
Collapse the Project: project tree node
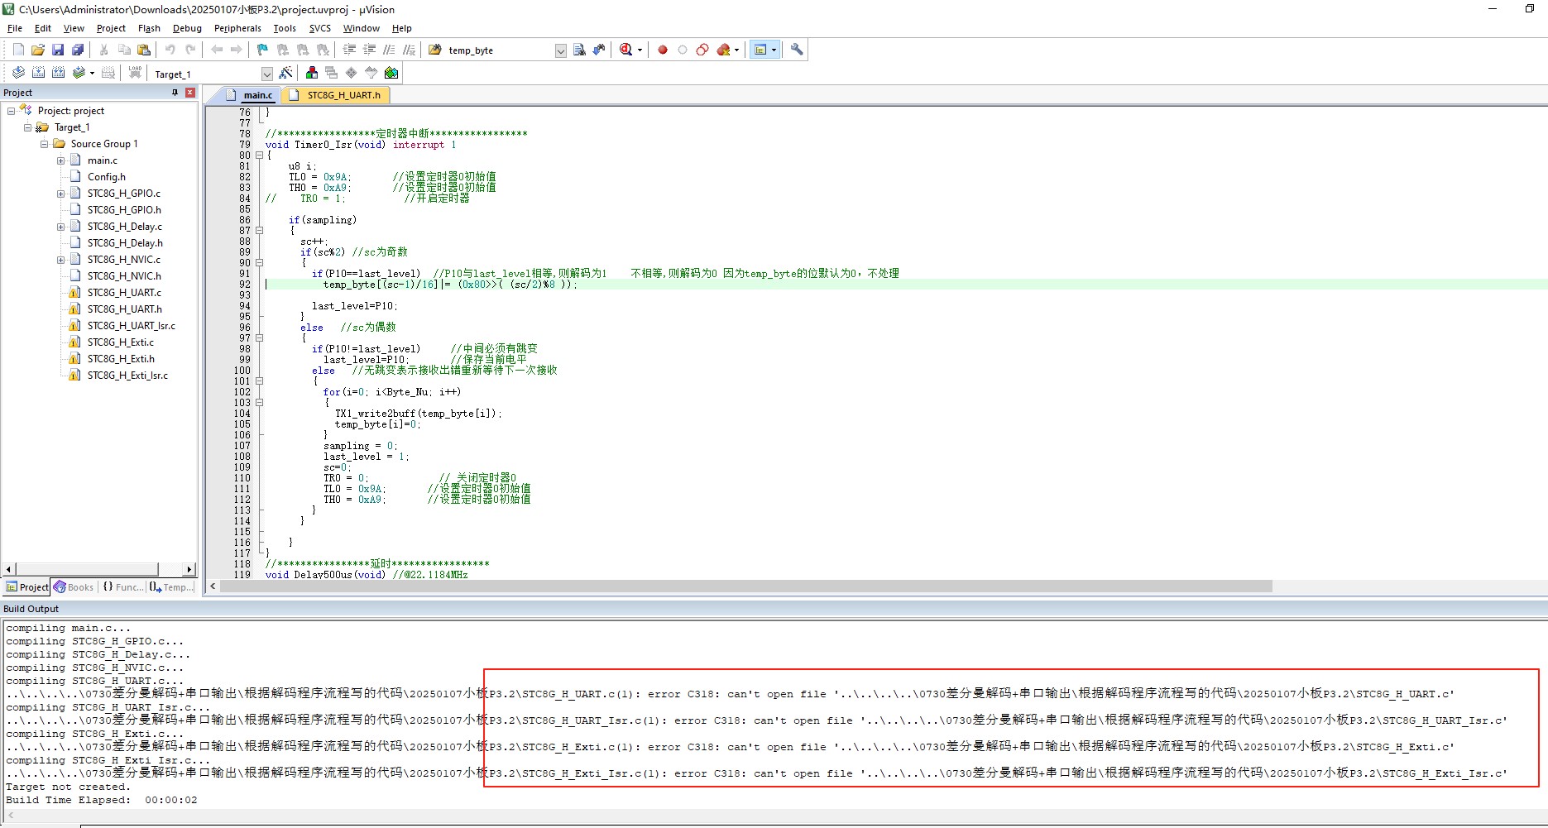click(11, 111)
